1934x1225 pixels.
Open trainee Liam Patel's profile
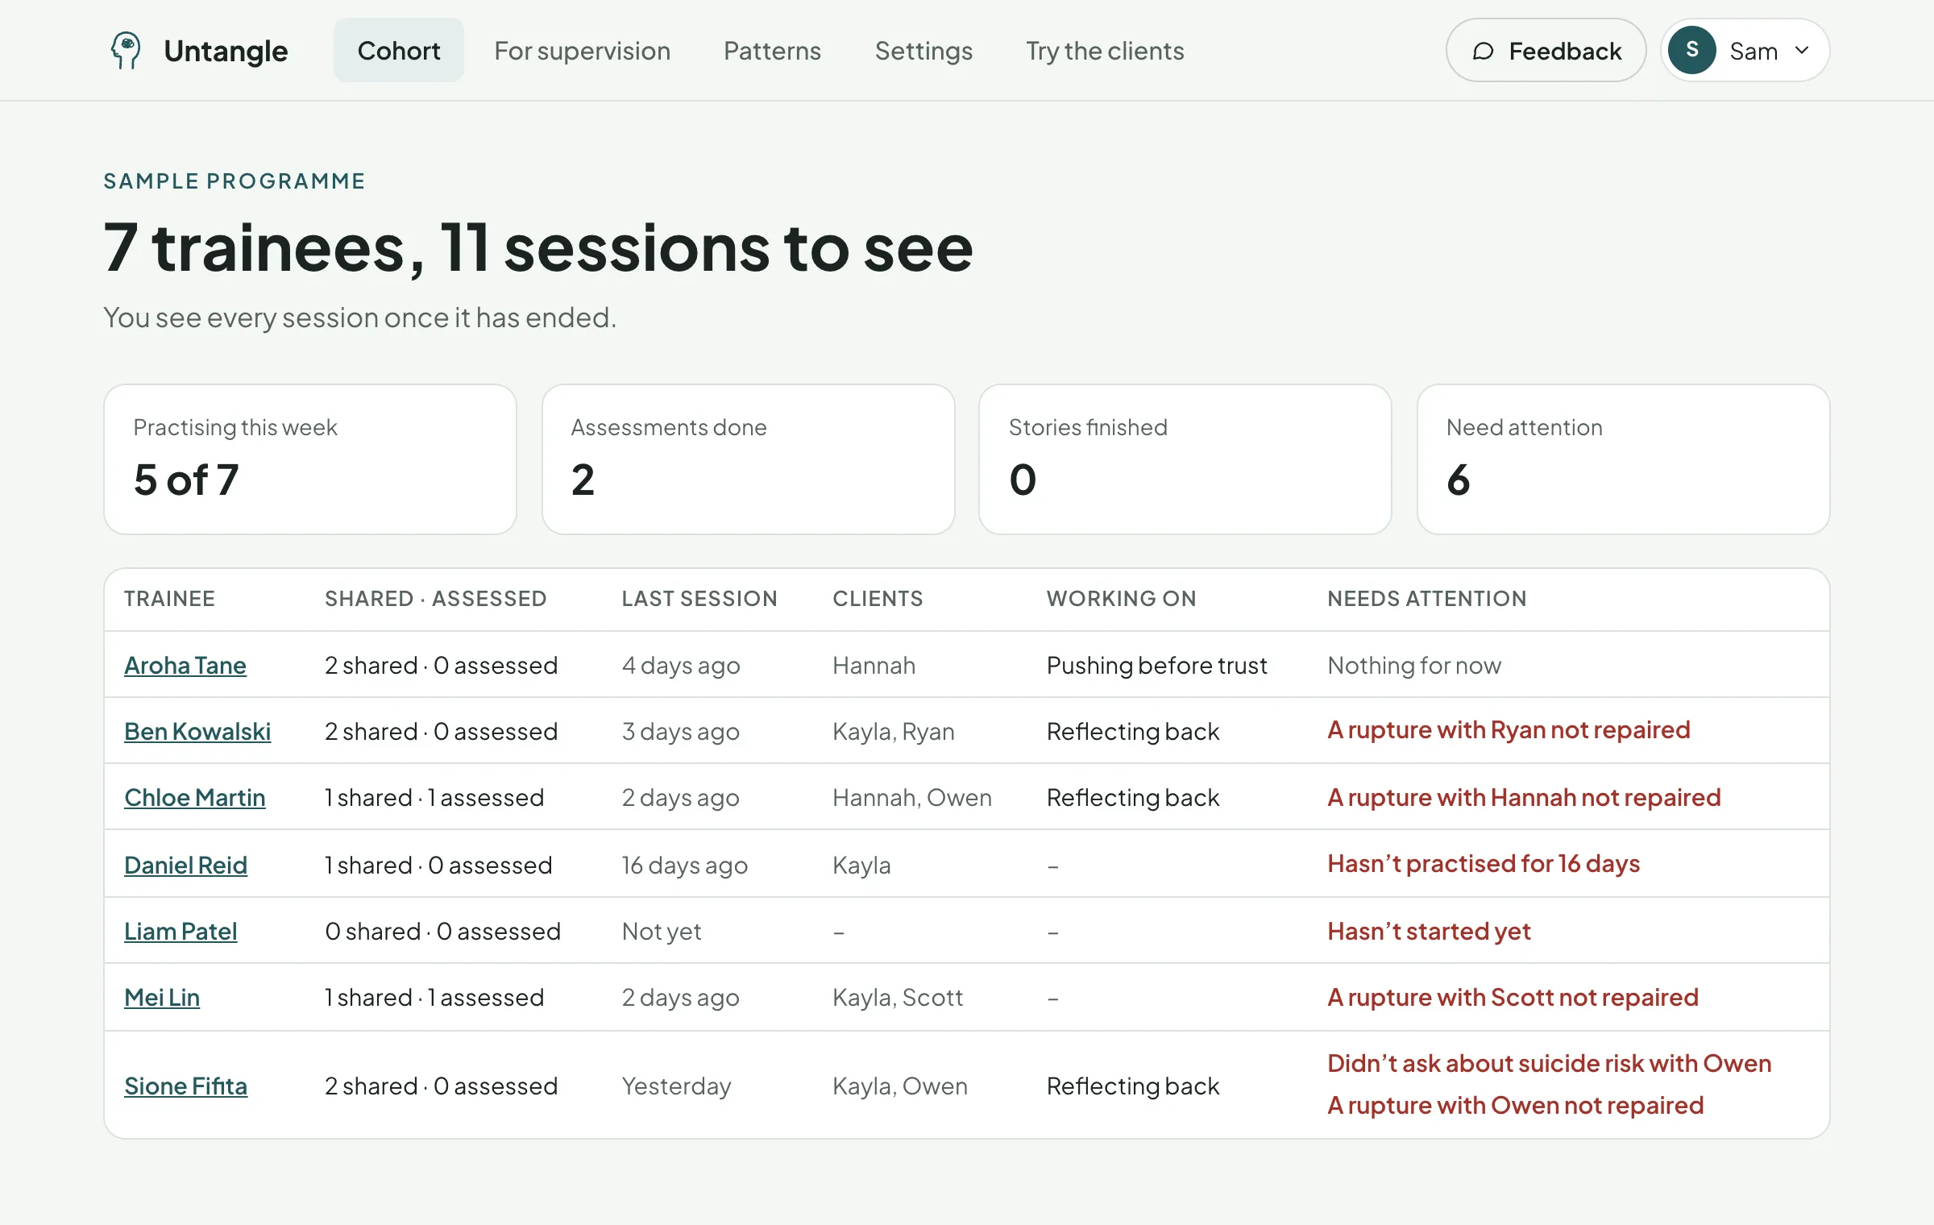(x=181, y=931)
